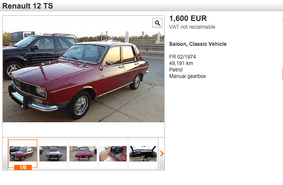Click the FR 02/1974 registration line
This screenshot has height=185, width=283.
point(182,57)
